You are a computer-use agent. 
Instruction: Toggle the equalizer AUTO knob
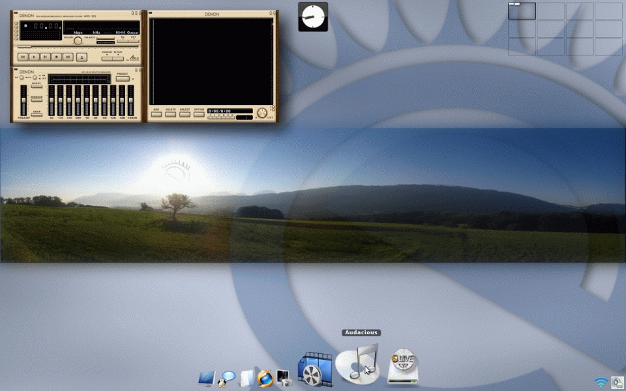[35, 78]
